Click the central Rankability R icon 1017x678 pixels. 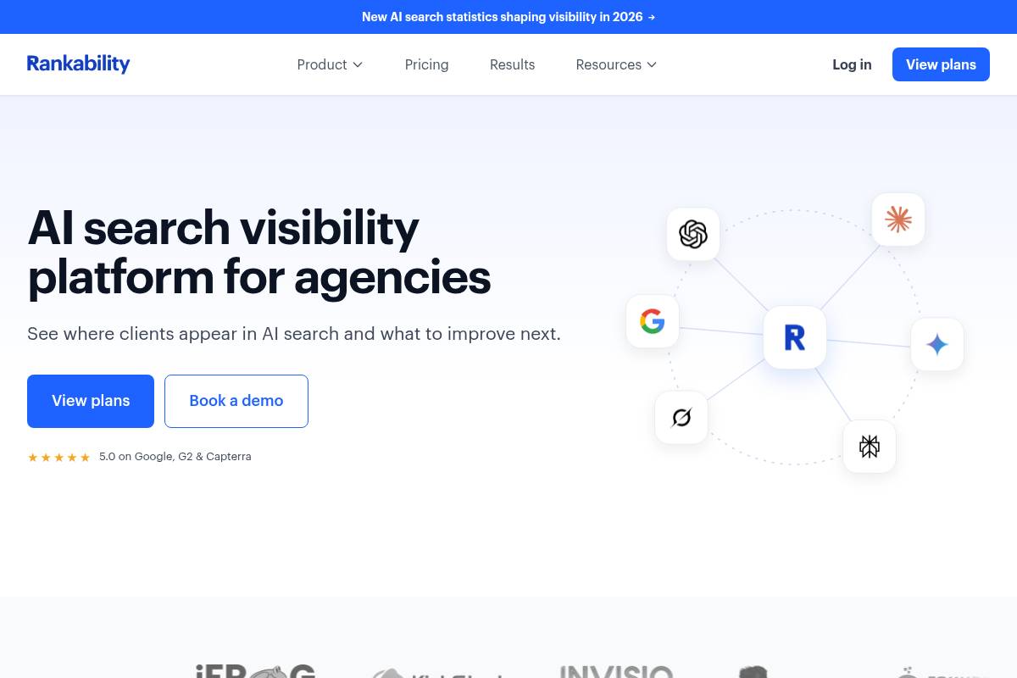point(795,337)
